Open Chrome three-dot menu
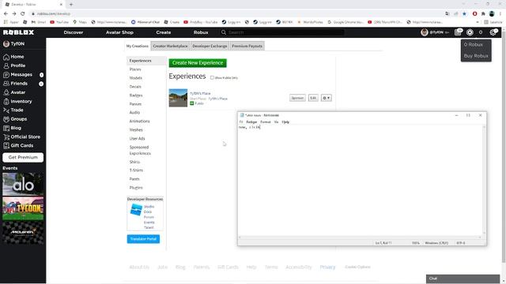 (x=500, y=13)
